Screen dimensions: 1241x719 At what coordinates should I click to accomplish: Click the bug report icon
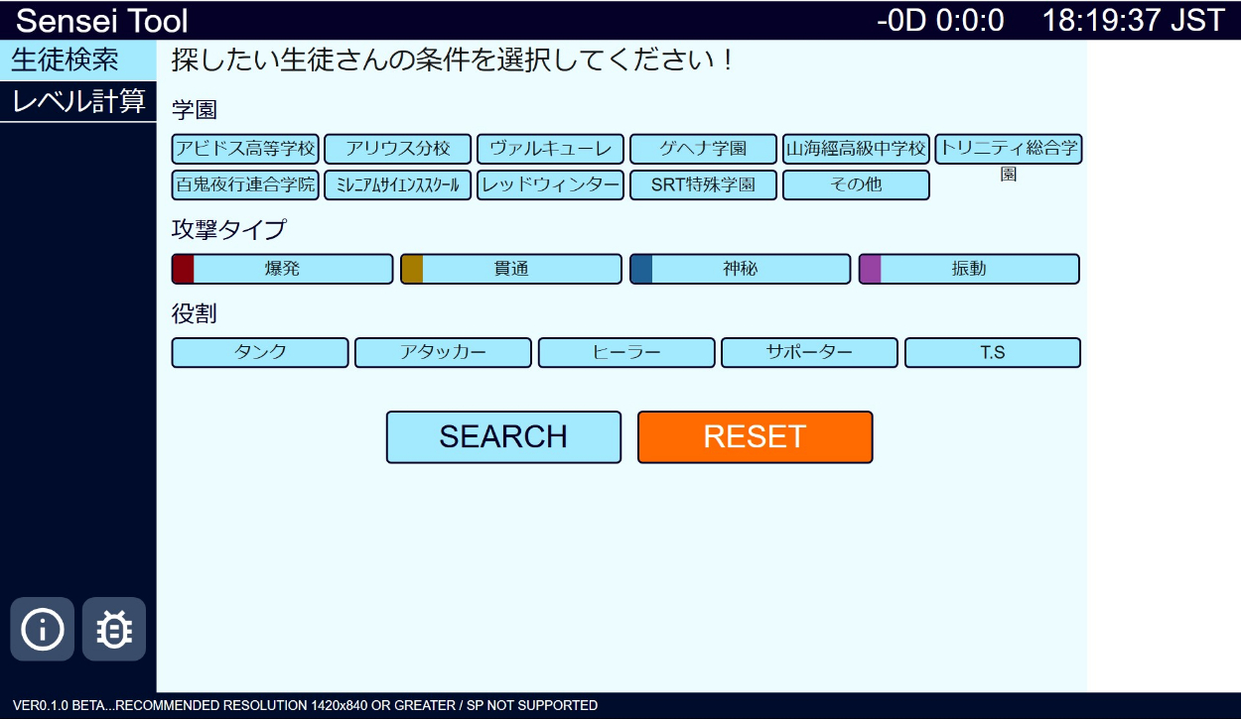[114, 629]
